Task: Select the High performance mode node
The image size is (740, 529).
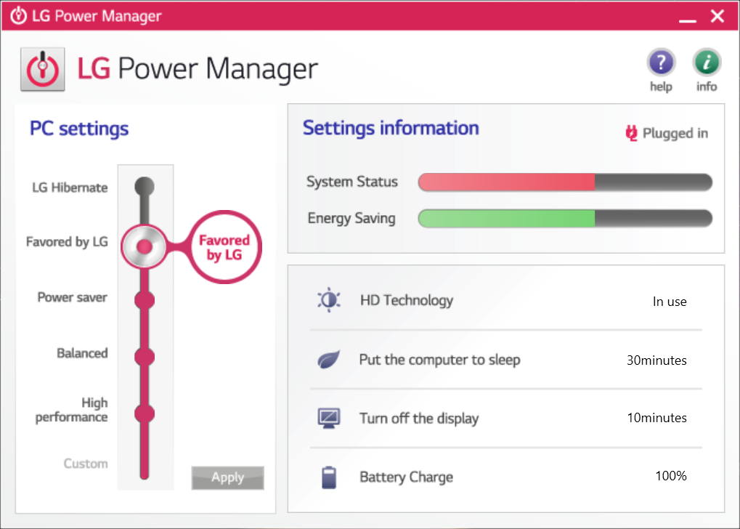Action: click(x=144, y=413)
